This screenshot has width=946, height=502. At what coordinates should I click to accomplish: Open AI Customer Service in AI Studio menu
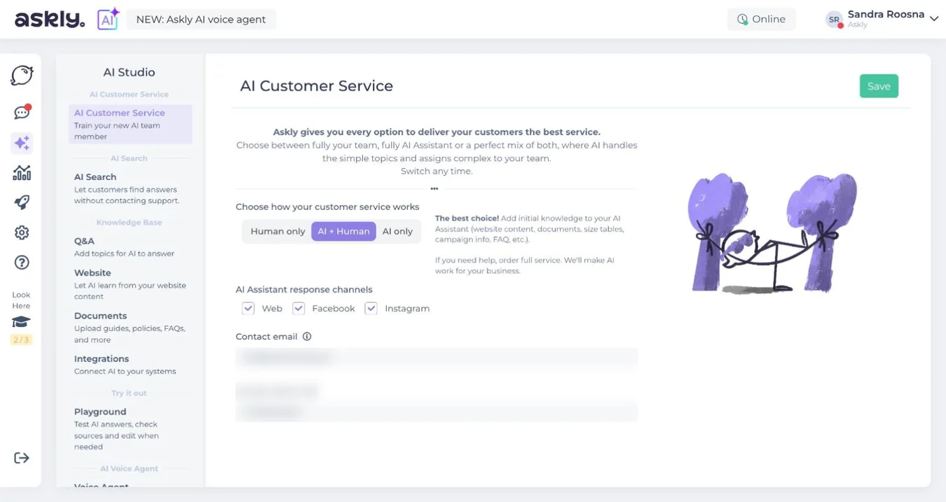[x=130, y=124]
